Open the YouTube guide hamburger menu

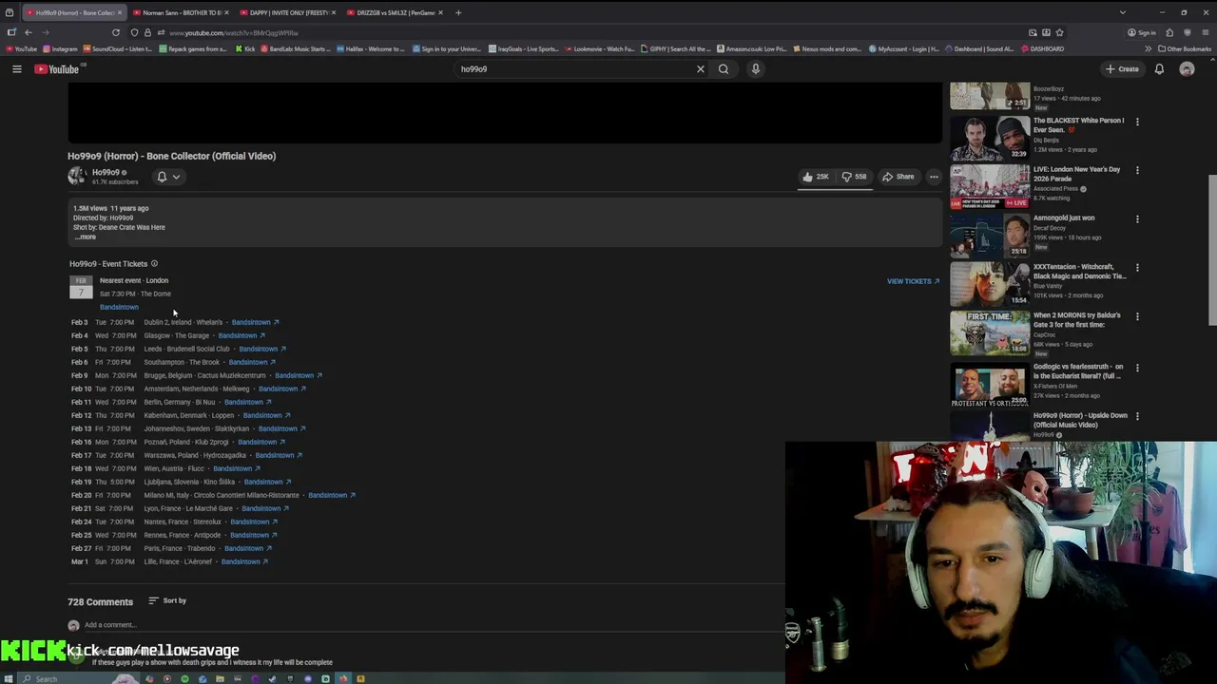[x=16, y=68]
